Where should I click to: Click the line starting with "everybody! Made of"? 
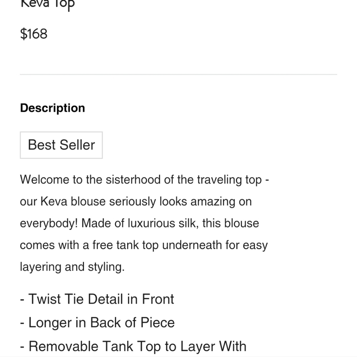click(139, 223)
